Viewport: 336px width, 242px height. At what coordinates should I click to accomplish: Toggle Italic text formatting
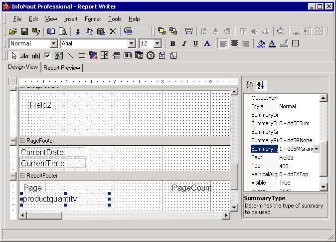[184, 43]
